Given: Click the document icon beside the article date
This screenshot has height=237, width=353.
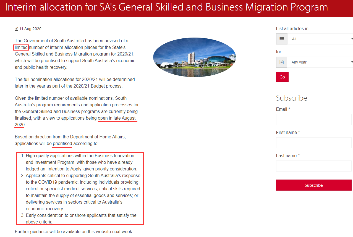Looking at the screenshot, I should pyautogui.click(x=16, y=29).
